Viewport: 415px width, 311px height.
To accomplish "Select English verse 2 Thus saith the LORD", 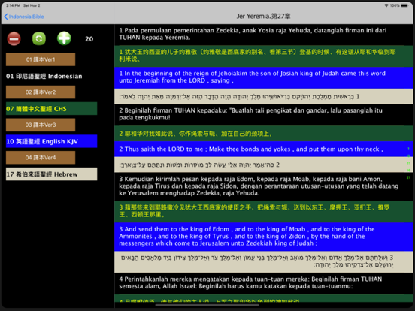I will [263, 149].
